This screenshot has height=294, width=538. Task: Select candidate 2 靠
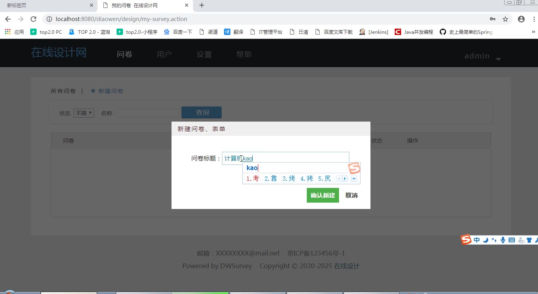[x=271, y=179]
